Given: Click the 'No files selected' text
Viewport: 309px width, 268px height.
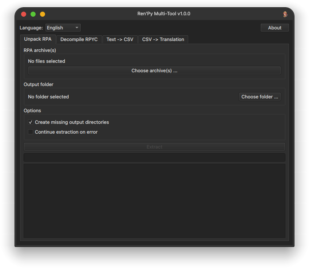Looking at the screenshot, I should tap(47, 61).
